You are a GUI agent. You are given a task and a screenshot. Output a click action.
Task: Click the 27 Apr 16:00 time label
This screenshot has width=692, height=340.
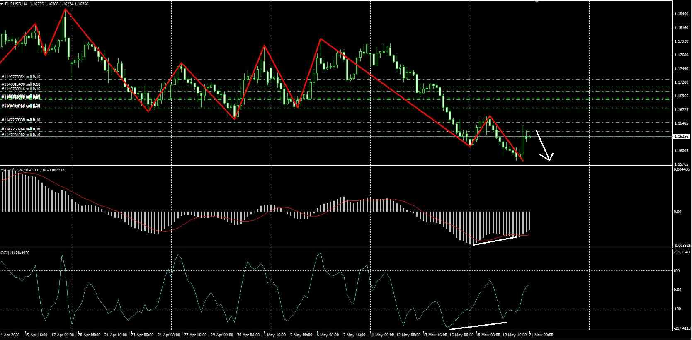tap(195, 335)
